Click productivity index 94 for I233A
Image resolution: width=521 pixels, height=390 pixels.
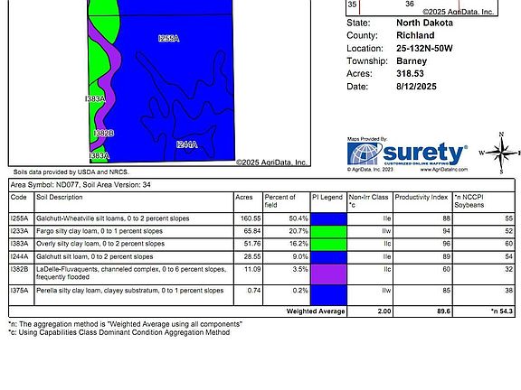click(446, 231)
